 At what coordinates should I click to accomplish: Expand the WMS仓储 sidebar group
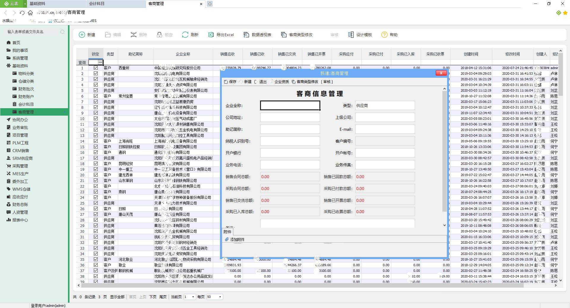(21, 189)
